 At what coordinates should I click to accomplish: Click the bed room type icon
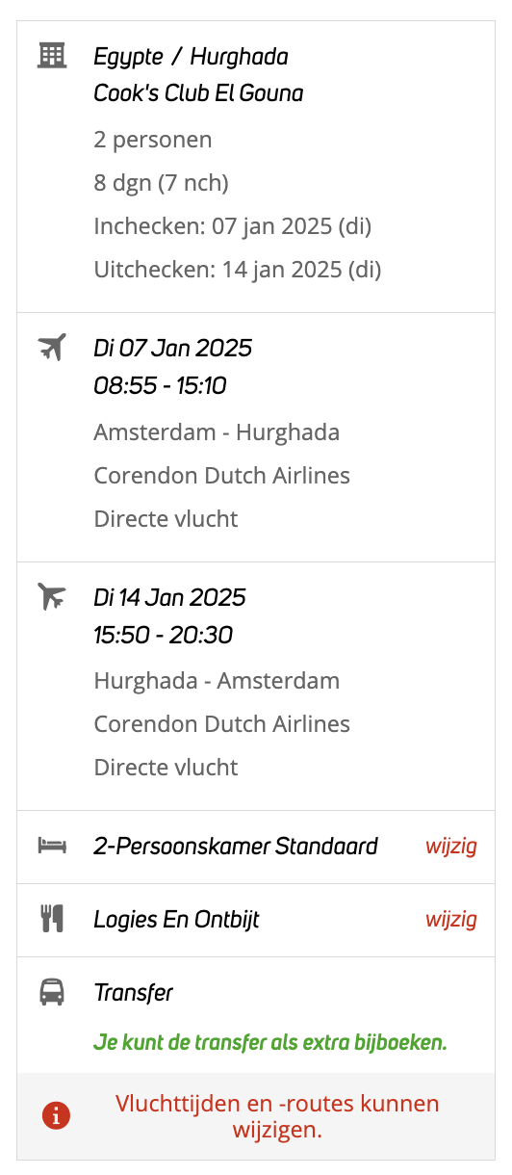coord(52,846)
